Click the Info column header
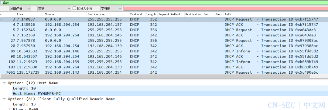The width and height of the screenshot is (328, 110). pyautogui.click(x=276, y=14)
